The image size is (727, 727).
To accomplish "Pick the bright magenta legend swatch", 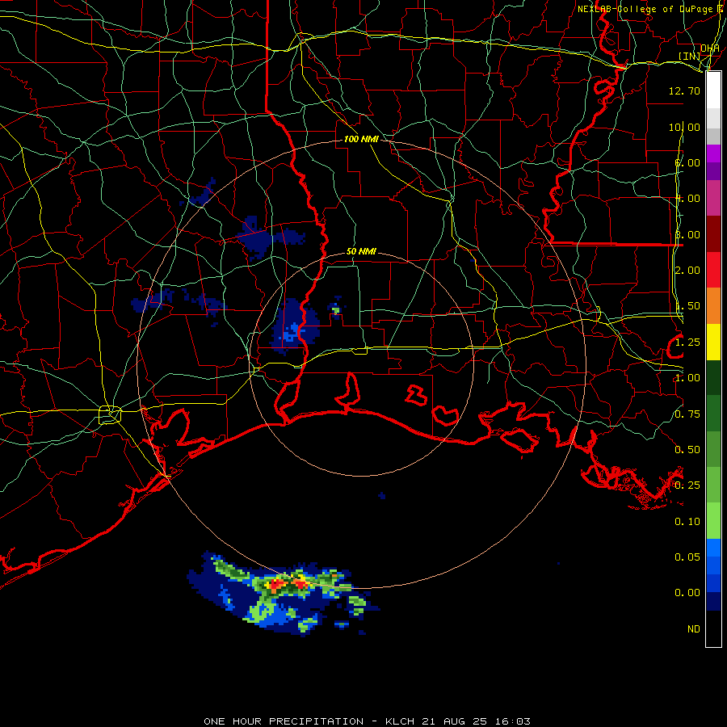I will [713, 153].
